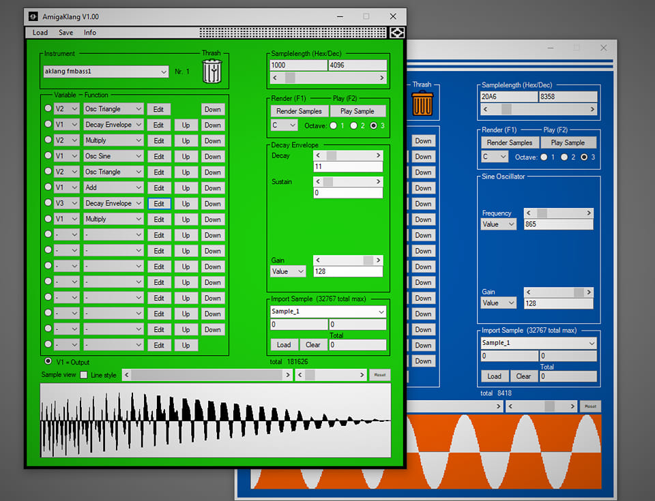Open the Info menu
655x501 pixels.
pos(90,33)
